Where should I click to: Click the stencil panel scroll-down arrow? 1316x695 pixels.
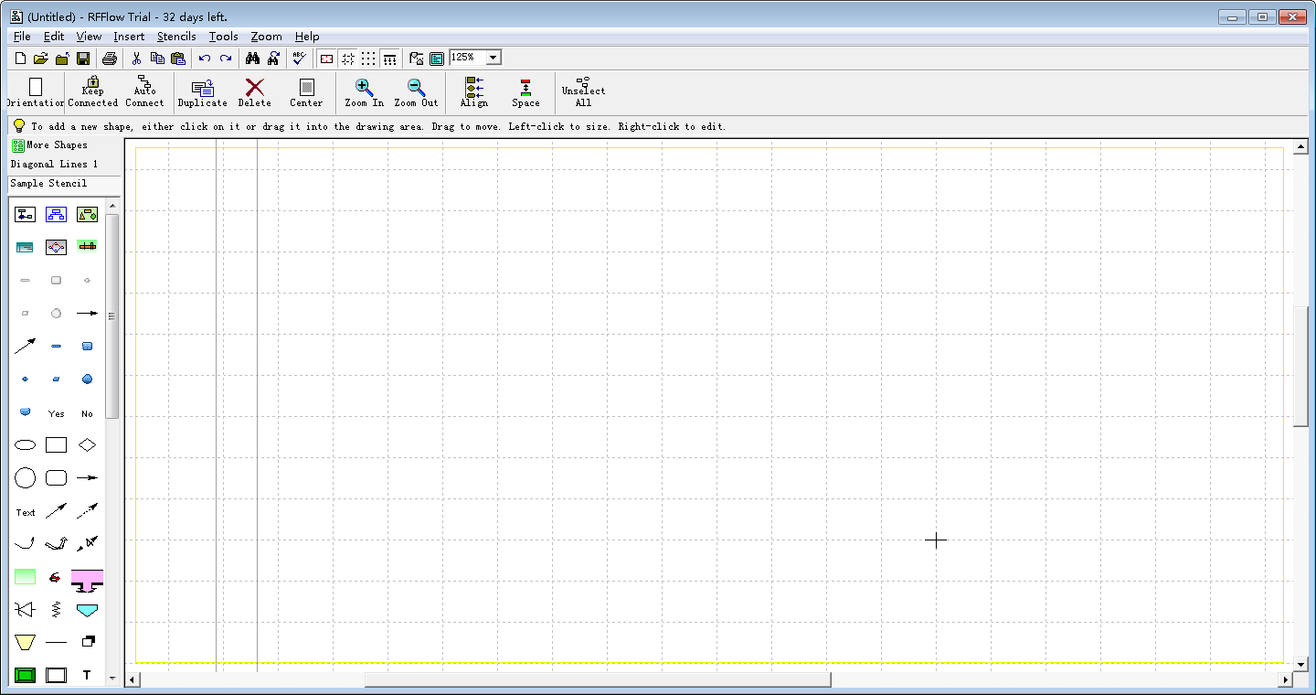coord(112,678)
